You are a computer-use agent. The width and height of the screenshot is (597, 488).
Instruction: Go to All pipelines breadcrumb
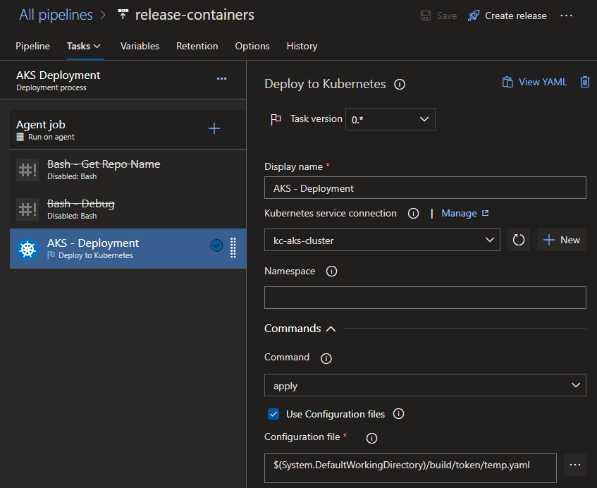coord(56,15)
